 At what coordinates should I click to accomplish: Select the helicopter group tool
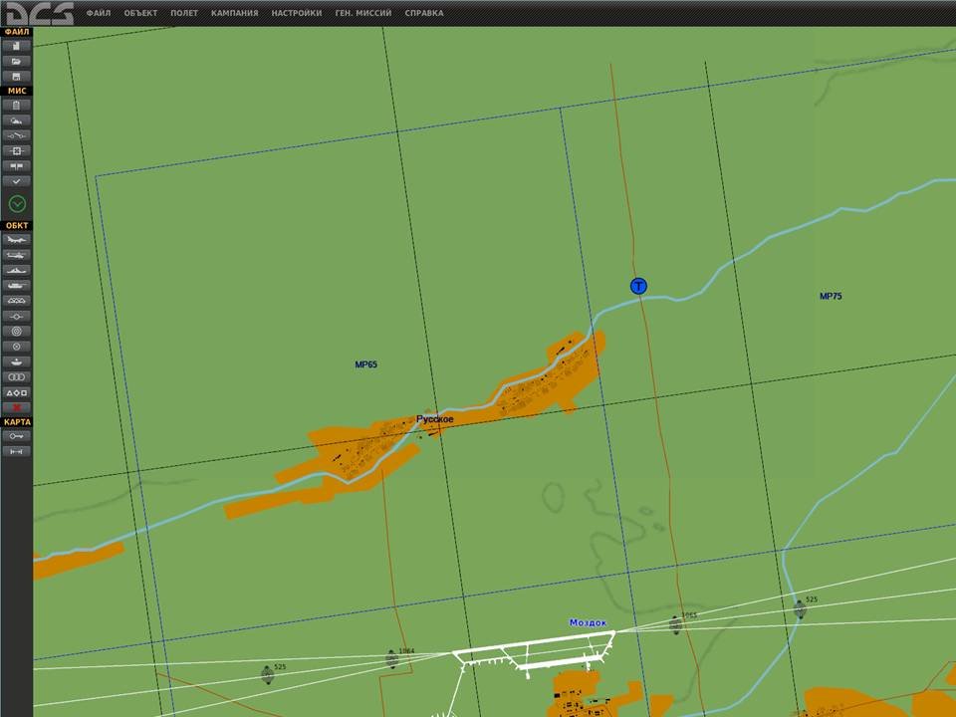tap(17, 255)
